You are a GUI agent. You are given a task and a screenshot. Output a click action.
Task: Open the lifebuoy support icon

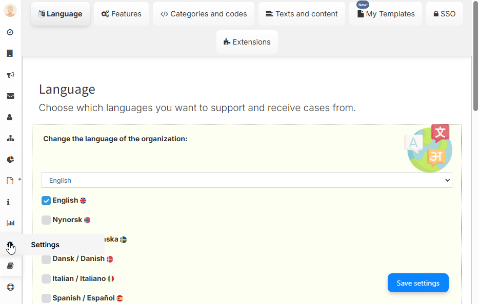coord(10,287)
